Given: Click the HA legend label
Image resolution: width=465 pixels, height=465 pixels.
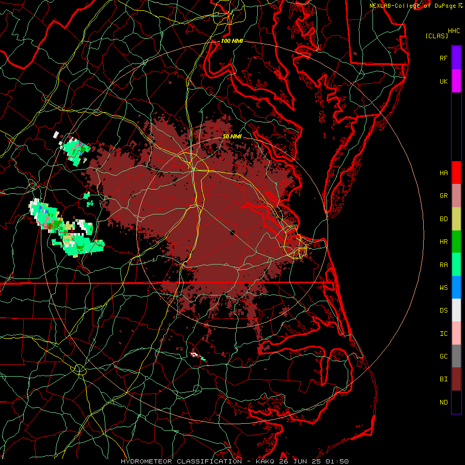Looking at the screenshot, I should [x=443, y=173].
